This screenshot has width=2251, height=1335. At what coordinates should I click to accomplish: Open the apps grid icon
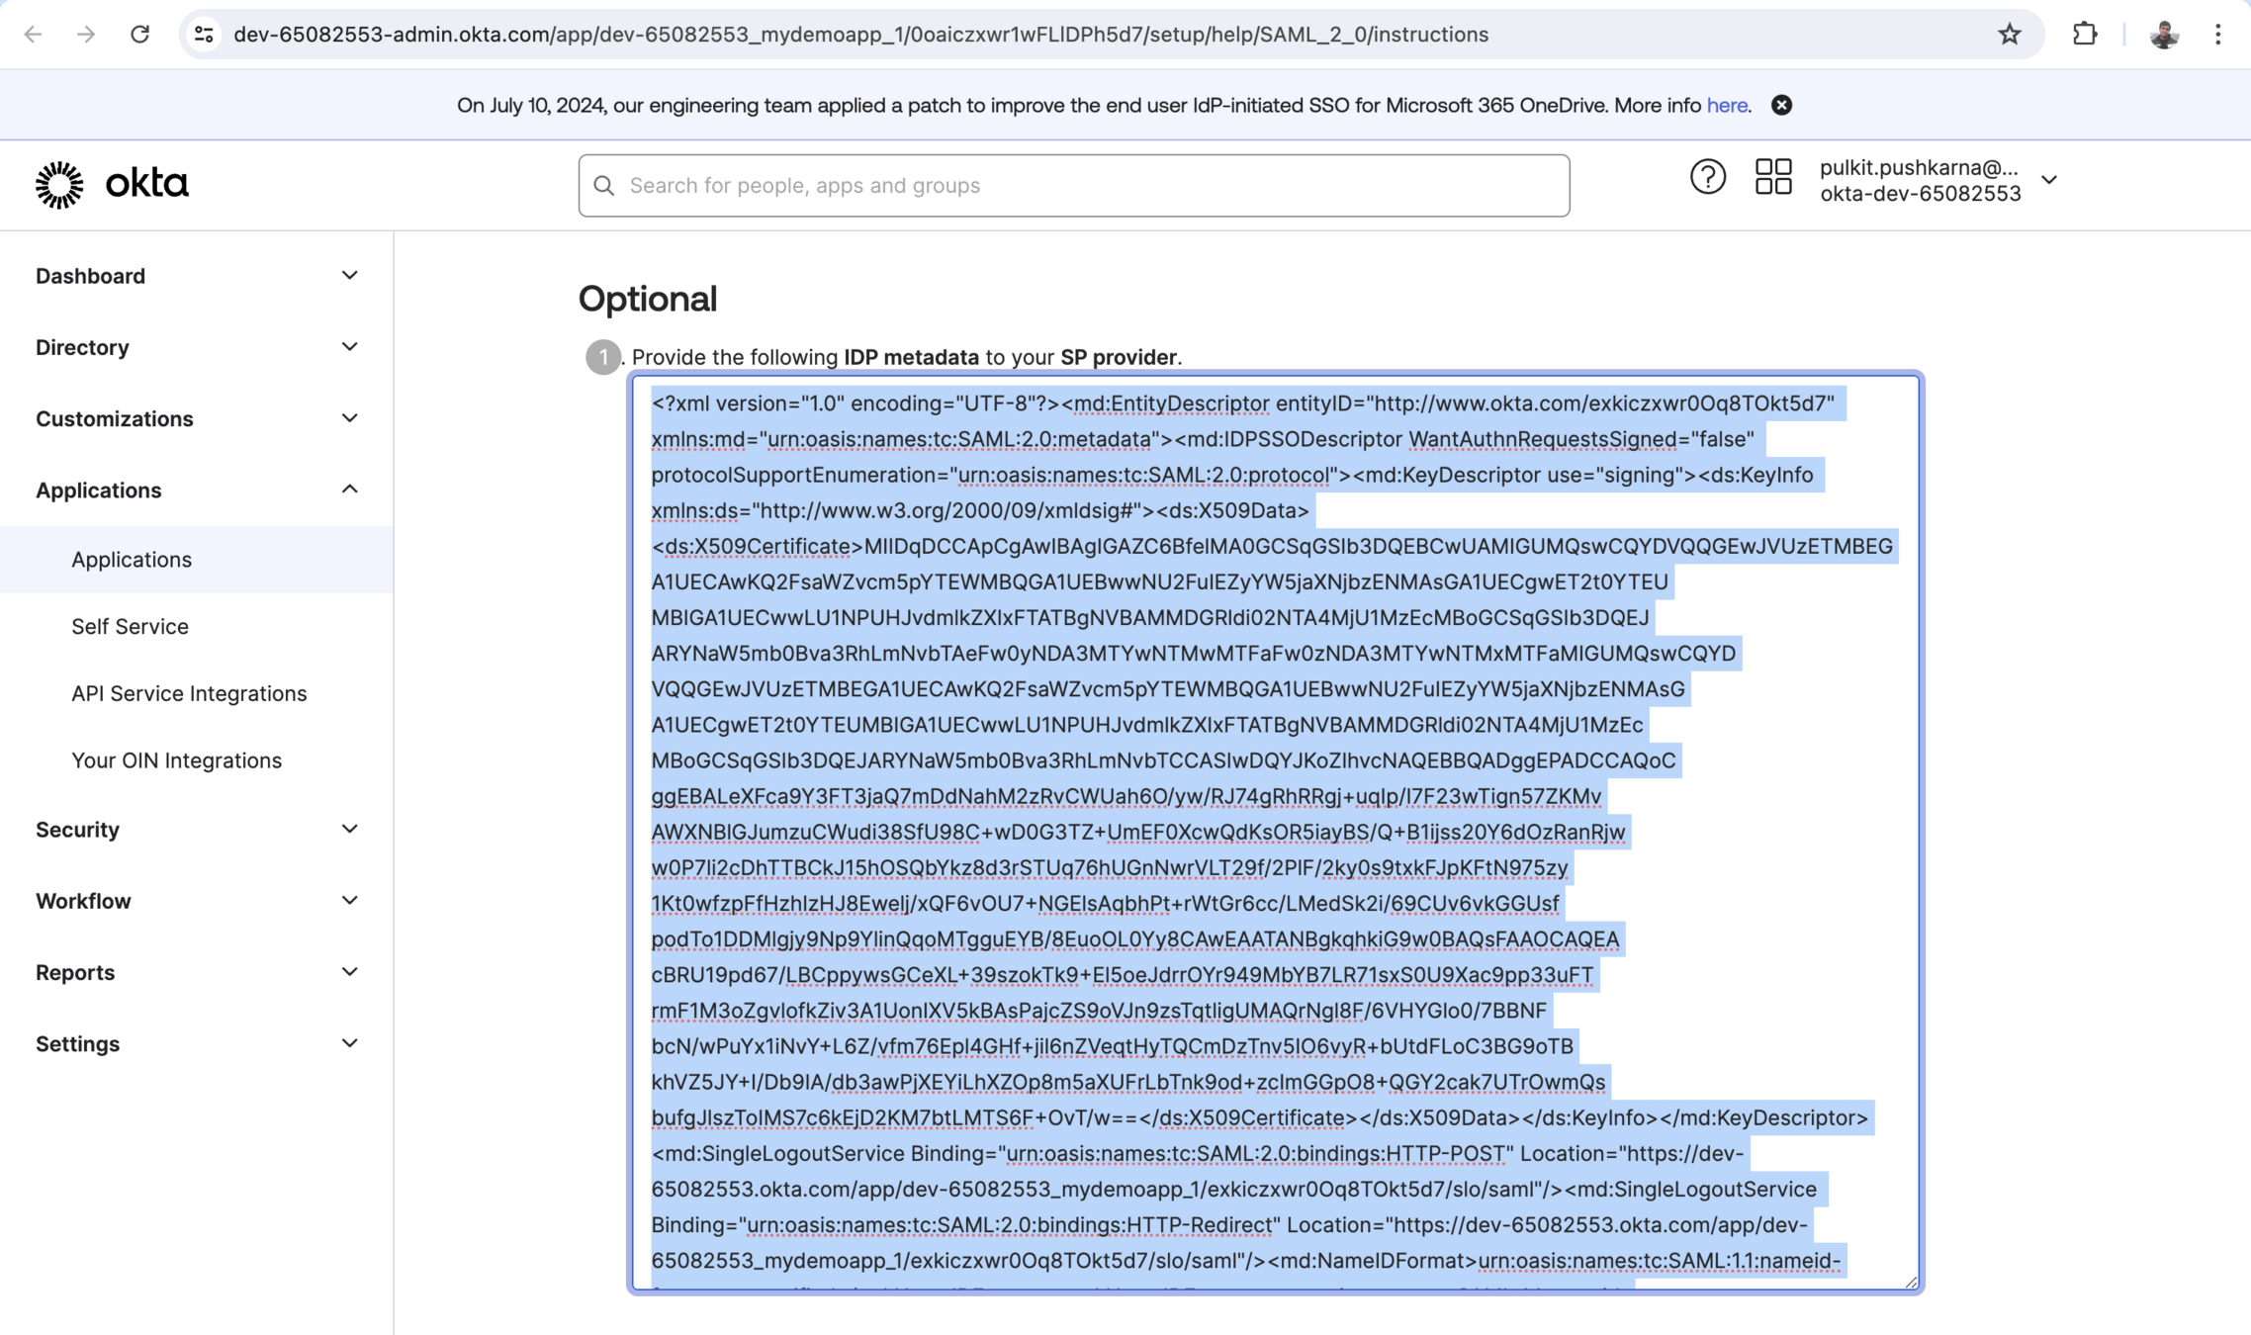(1772, 178)
